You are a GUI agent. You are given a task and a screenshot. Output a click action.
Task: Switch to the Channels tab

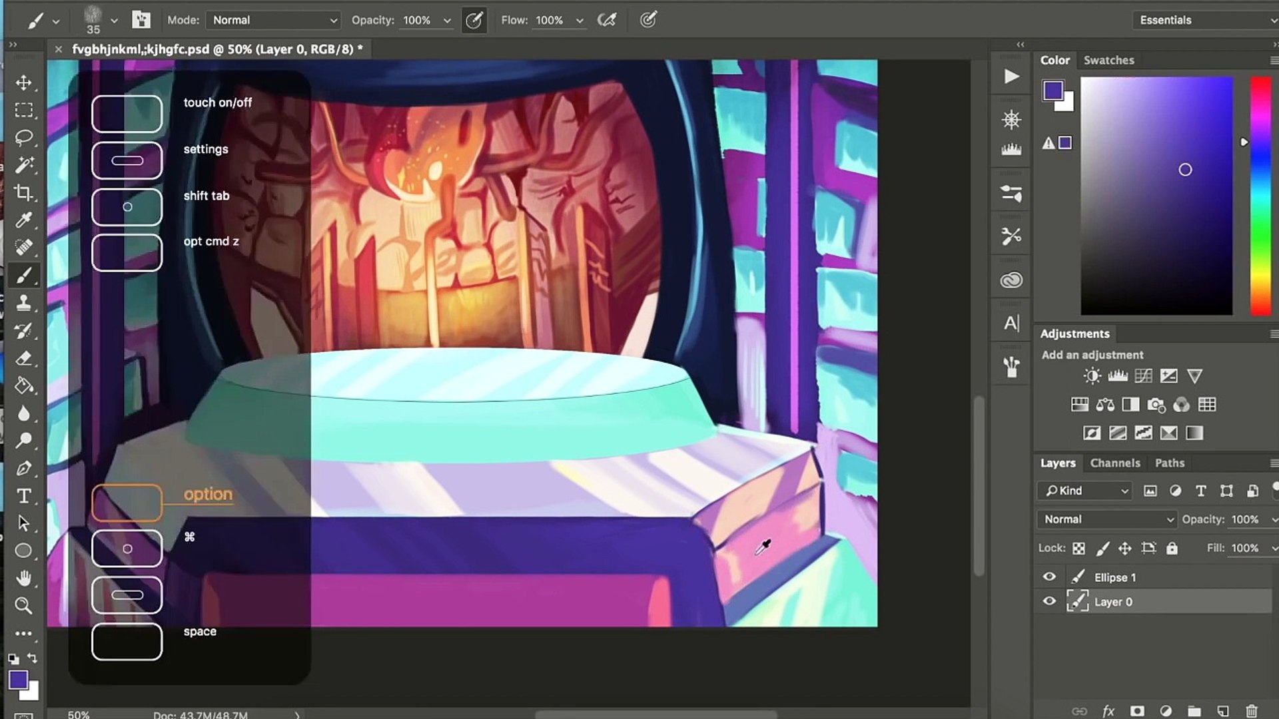click(1114, 463)
